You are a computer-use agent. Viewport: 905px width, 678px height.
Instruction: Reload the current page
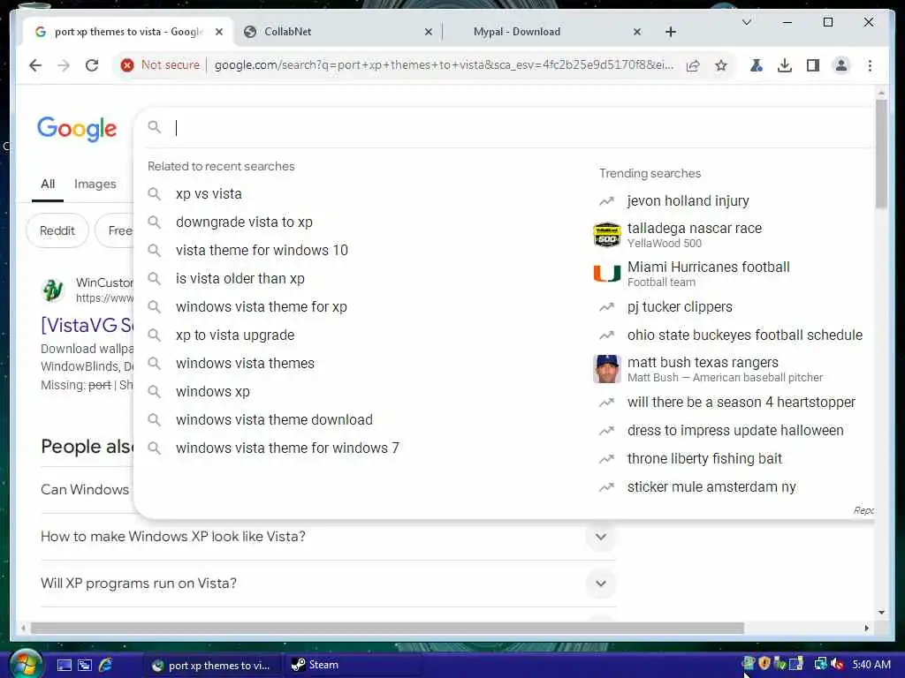pyautogui.click(x=92, y=65)
